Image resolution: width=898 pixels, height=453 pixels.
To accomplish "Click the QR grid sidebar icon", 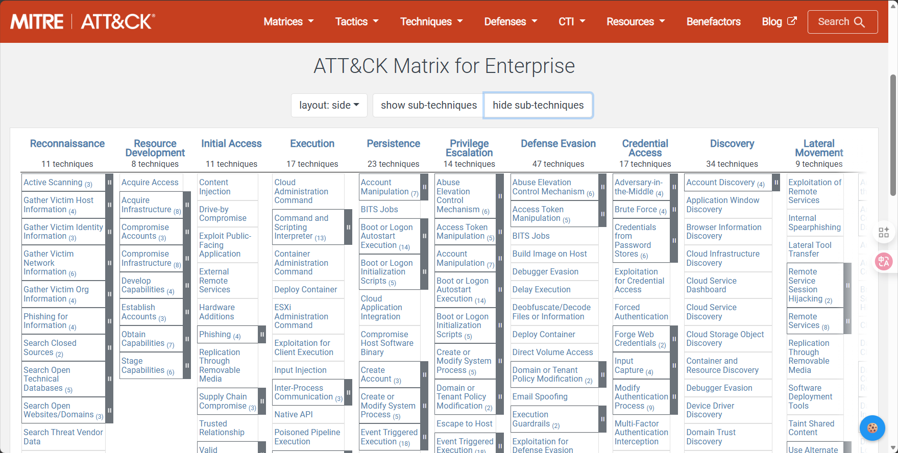I will (x=884, y=233).
